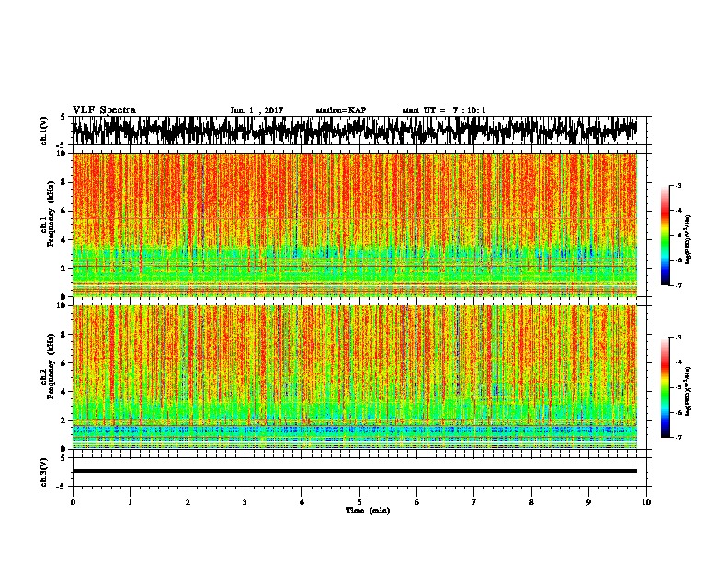Viewport: 728px width, 563px height.
Task: Select the "ch.3(V)" vertical axis label
Action: point(44,472)
